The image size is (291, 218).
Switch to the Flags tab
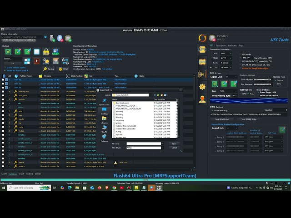click(241, 45)
